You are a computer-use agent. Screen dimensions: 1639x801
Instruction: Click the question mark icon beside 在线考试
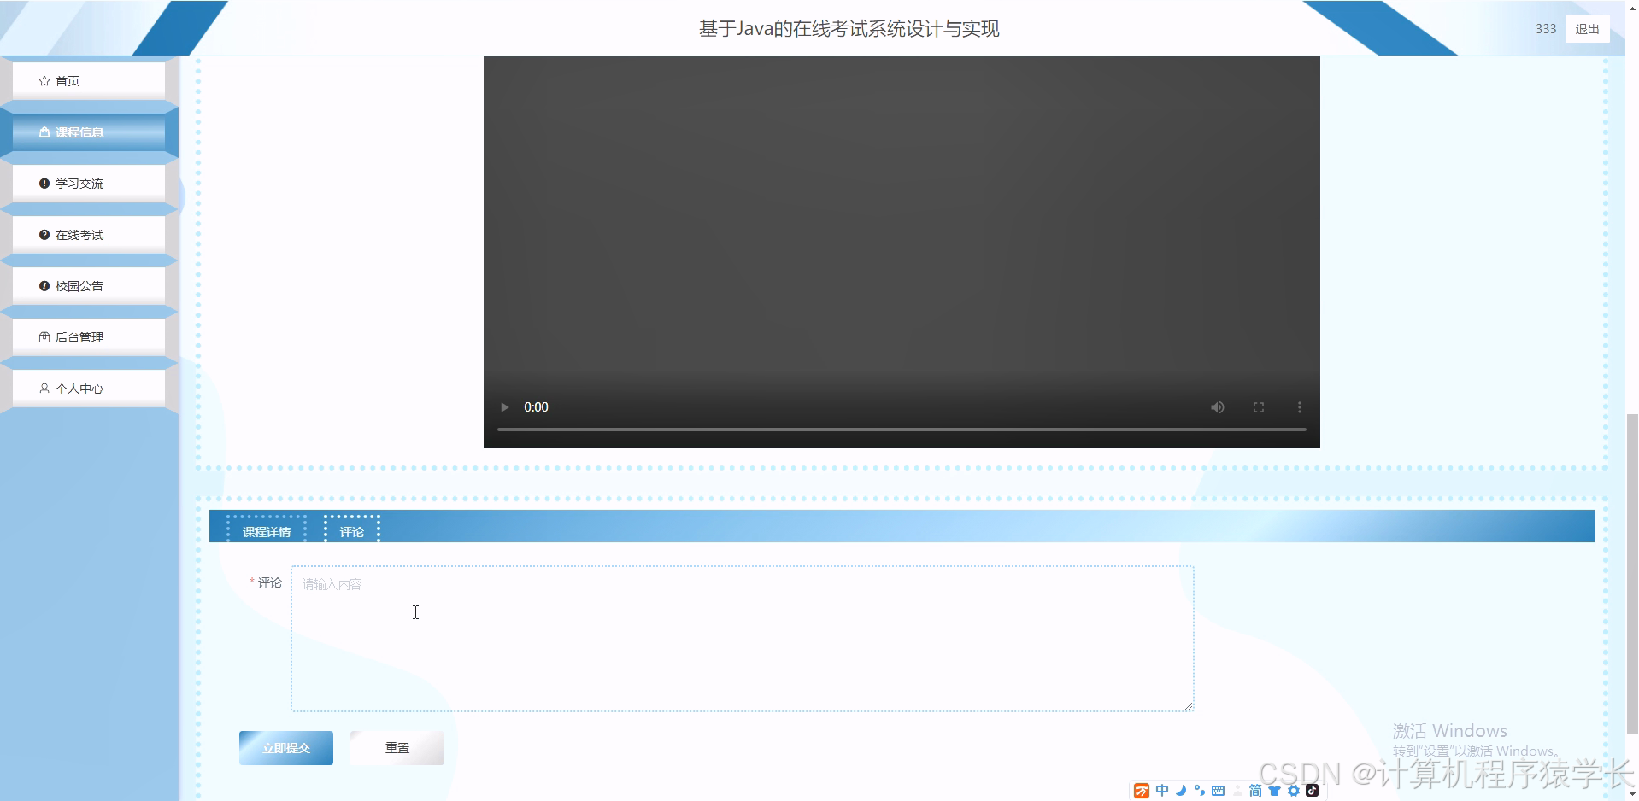[44, 235]
